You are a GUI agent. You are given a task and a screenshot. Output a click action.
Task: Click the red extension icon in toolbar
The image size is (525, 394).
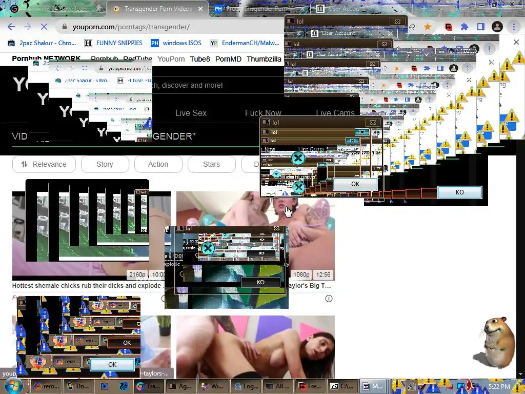pos(449,27)
